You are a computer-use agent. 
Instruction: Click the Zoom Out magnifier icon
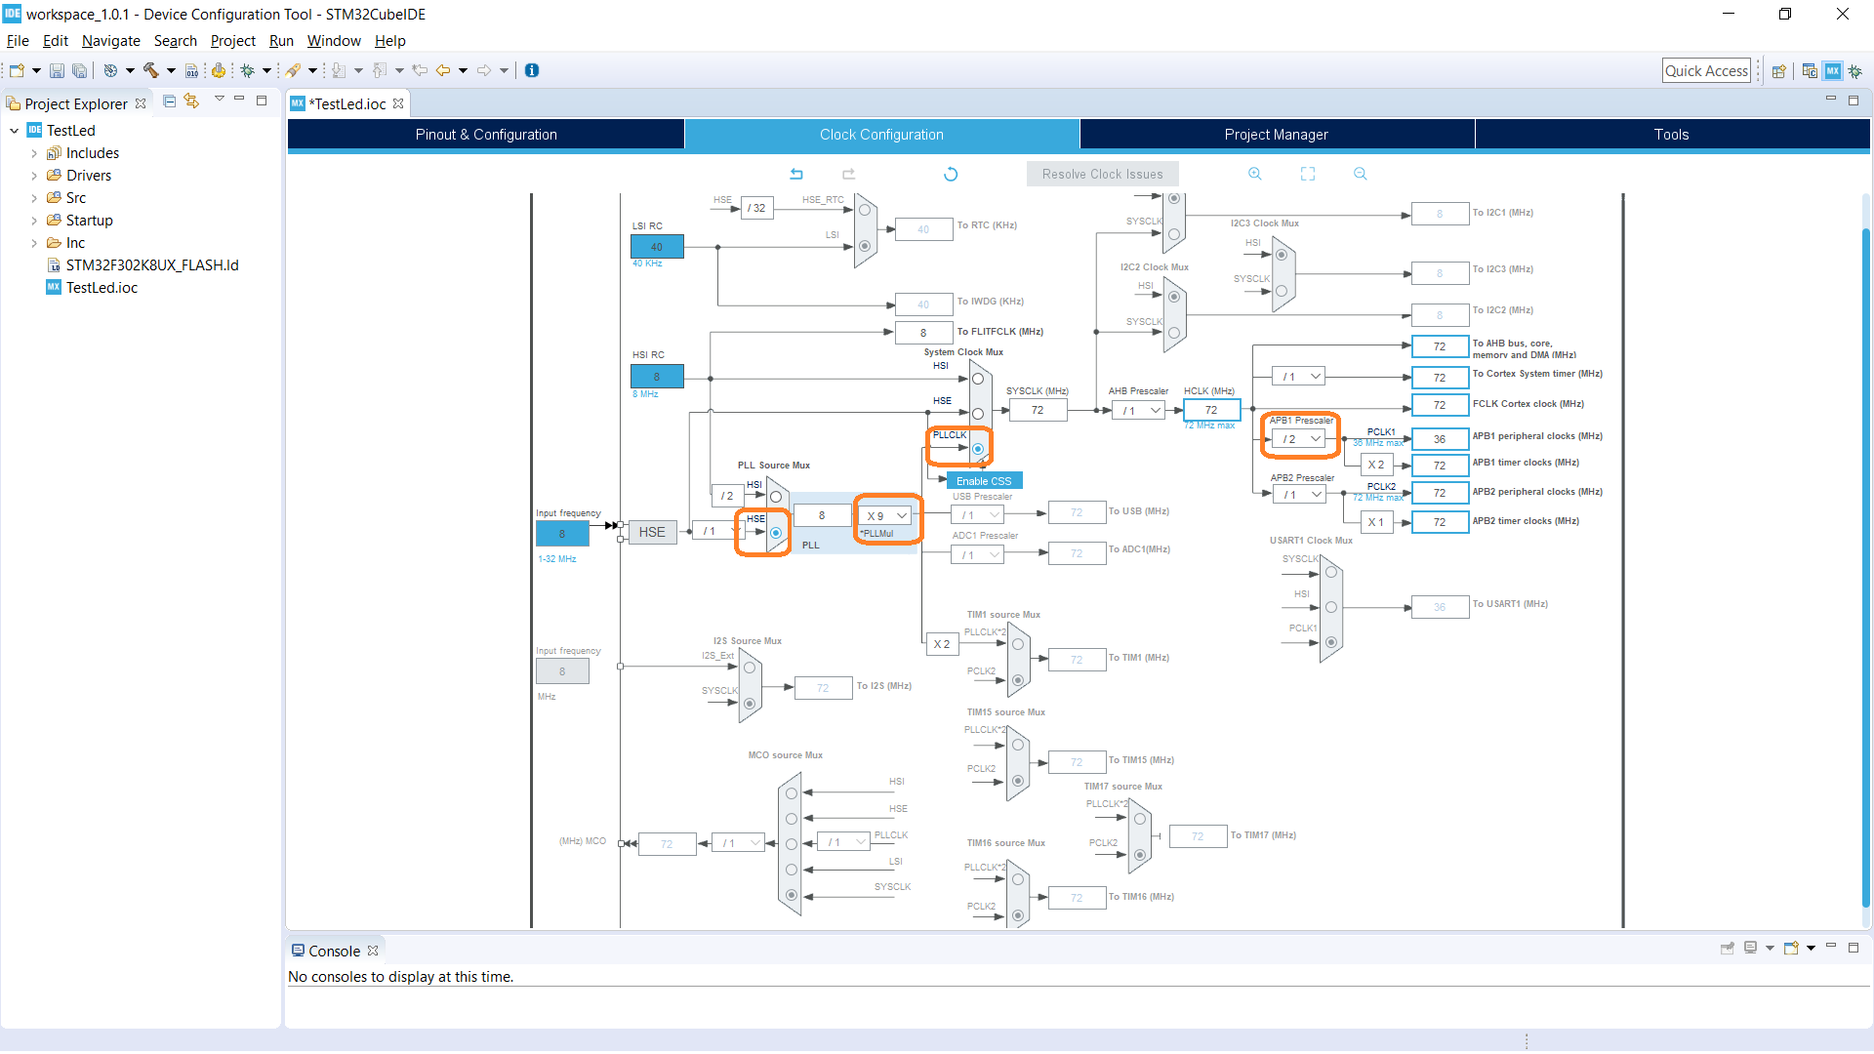coord(1361,174)
